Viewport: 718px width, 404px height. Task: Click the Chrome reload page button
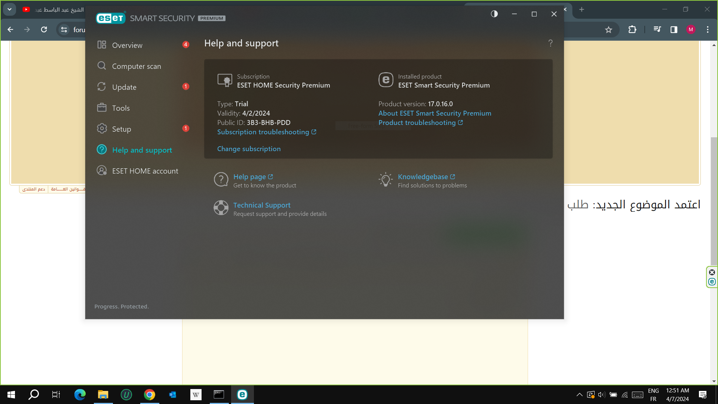point(44,30)
